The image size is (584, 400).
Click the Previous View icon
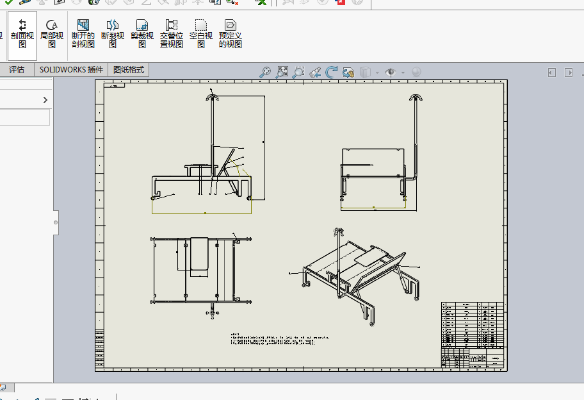coord(315,72)
